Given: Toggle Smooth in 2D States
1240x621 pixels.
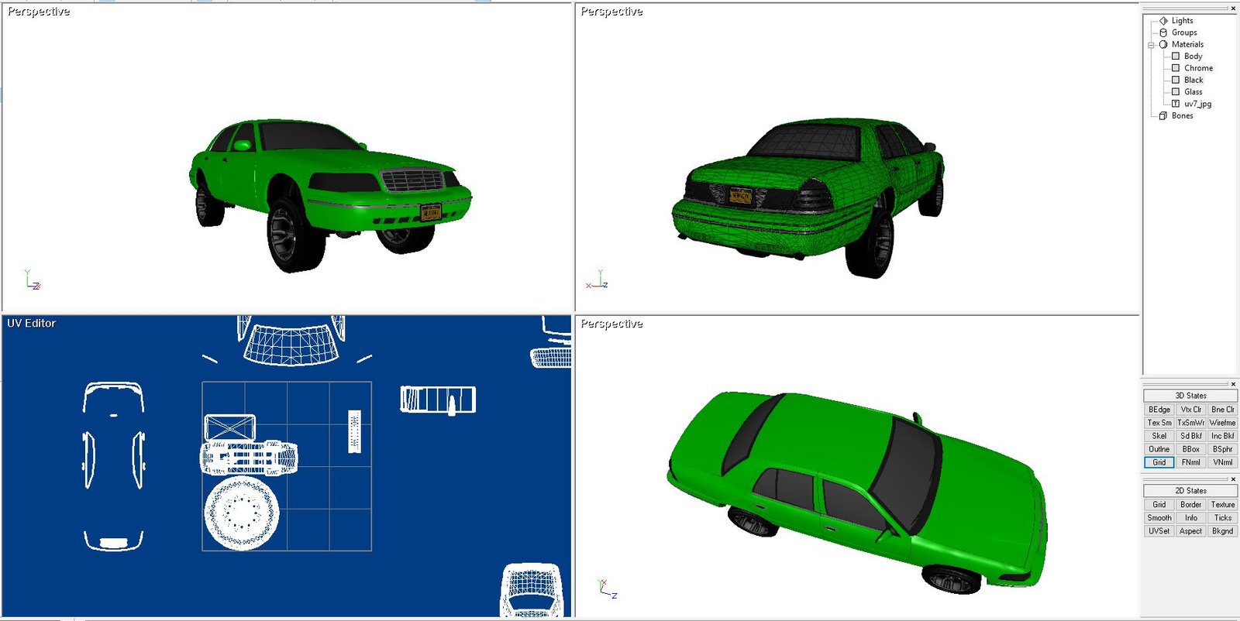Looking at the screenshot, I should coord(1159,518).
